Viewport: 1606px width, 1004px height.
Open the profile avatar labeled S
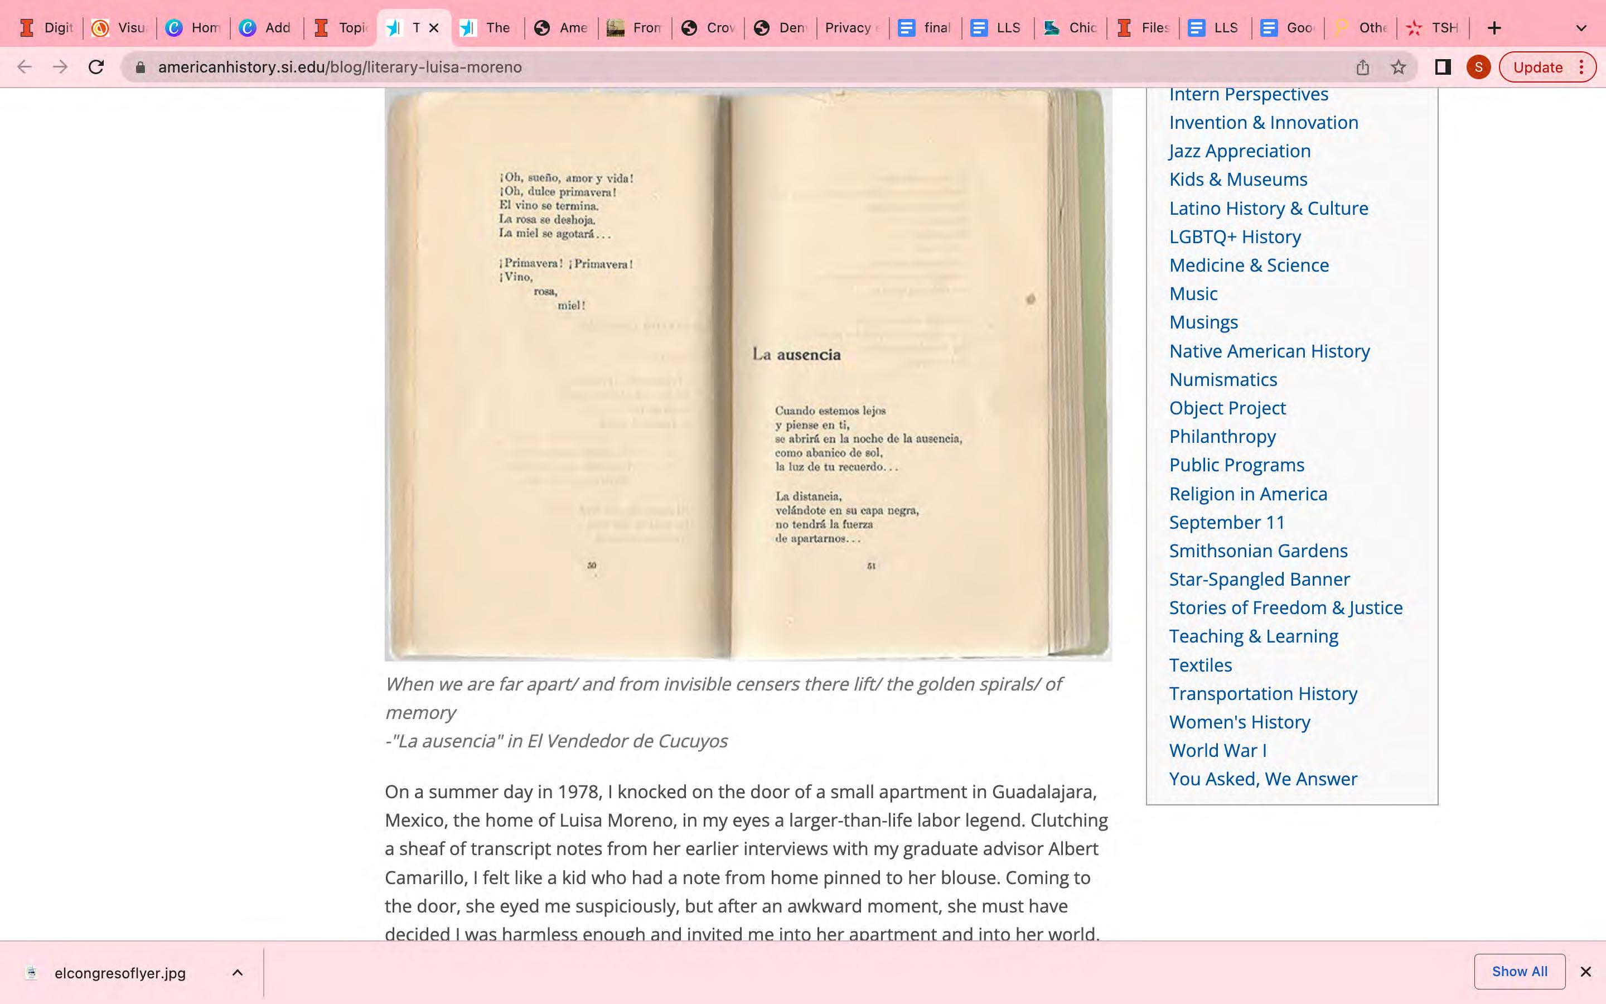click(1478, 67)
